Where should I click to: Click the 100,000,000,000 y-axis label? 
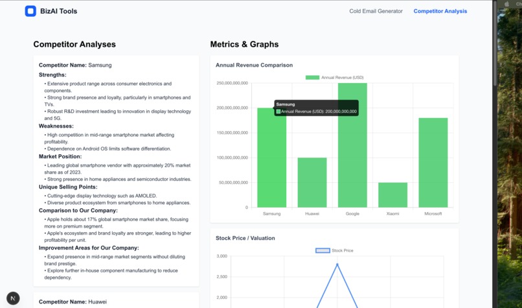pyautogui.click(x=232, y=158)
